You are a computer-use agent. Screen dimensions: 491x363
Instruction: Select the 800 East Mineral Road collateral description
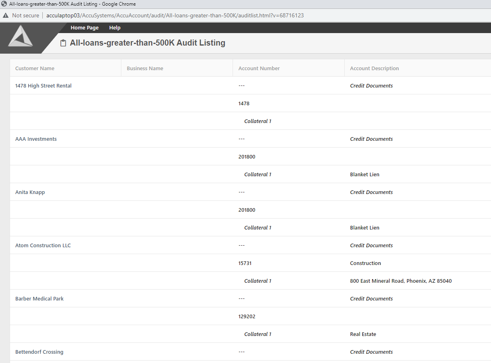pyautogui.click(x=400, y=281)
